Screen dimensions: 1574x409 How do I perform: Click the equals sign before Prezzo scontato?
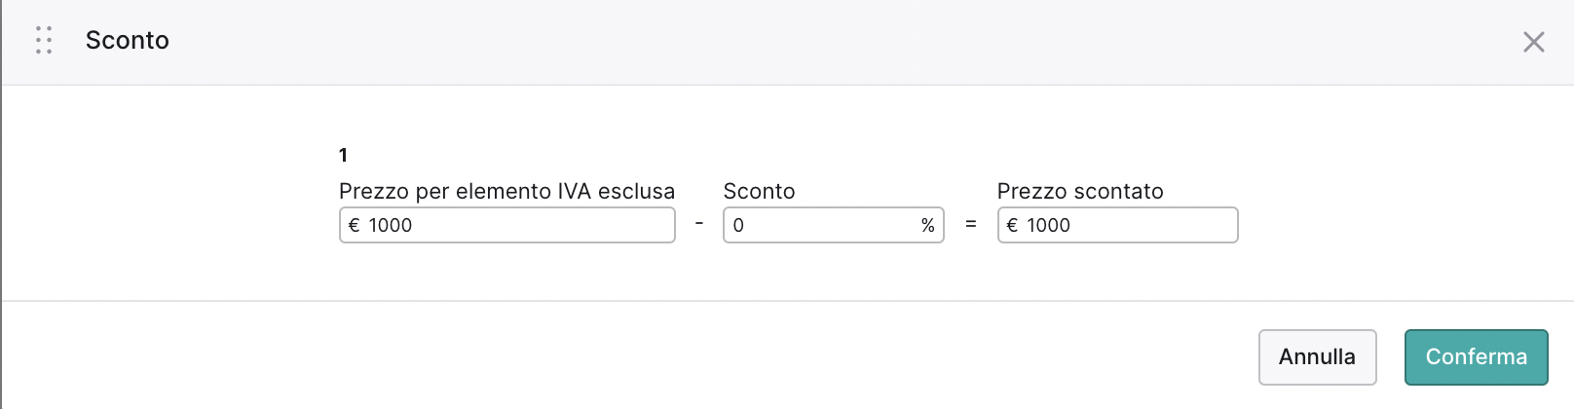[971, 224]
